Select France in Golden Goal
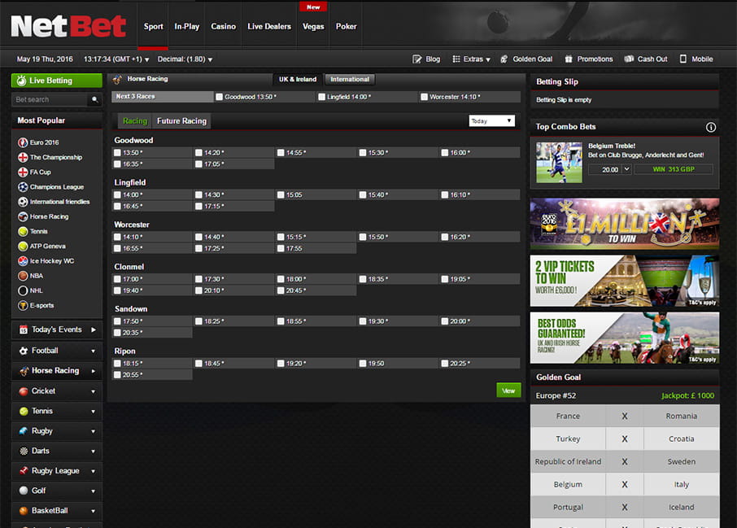737x528 pixels. pyautogui.click(x=568, y=416)
